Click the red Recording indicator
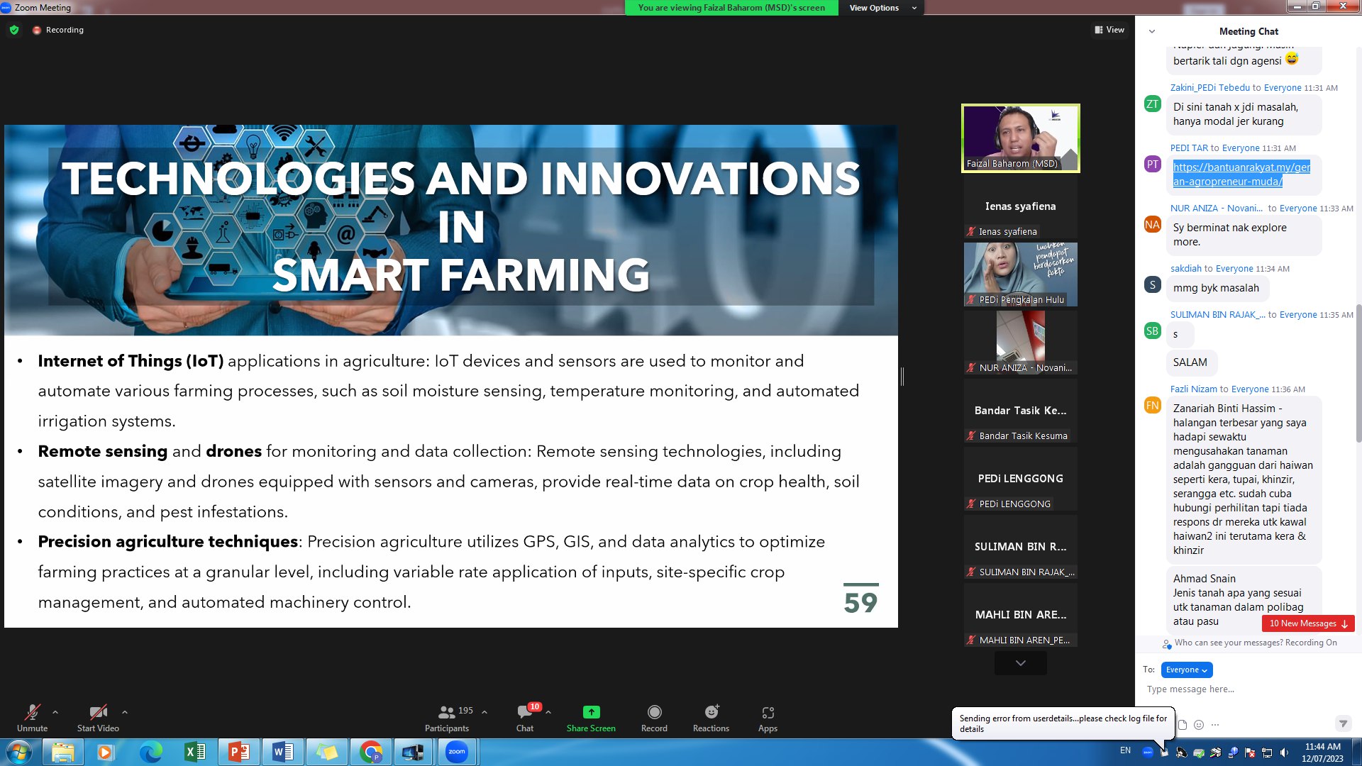The image size is (1362, 766). 58,30
